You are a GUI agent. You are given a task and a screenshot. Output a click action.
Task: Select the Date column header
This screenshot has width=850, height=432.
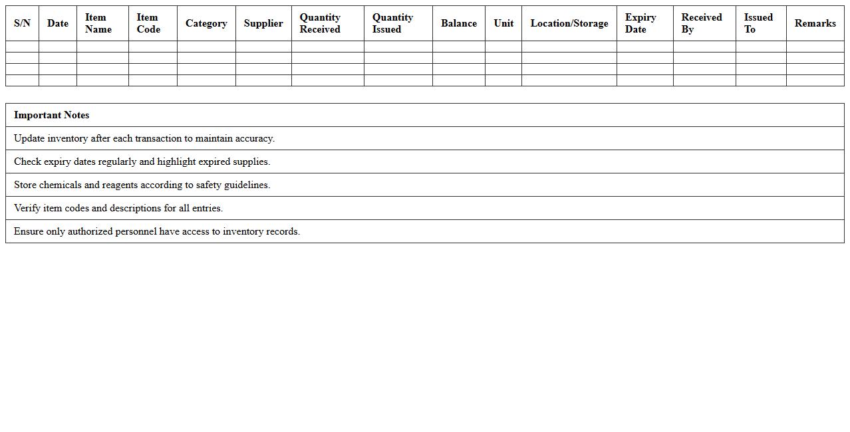click(58, 23)
